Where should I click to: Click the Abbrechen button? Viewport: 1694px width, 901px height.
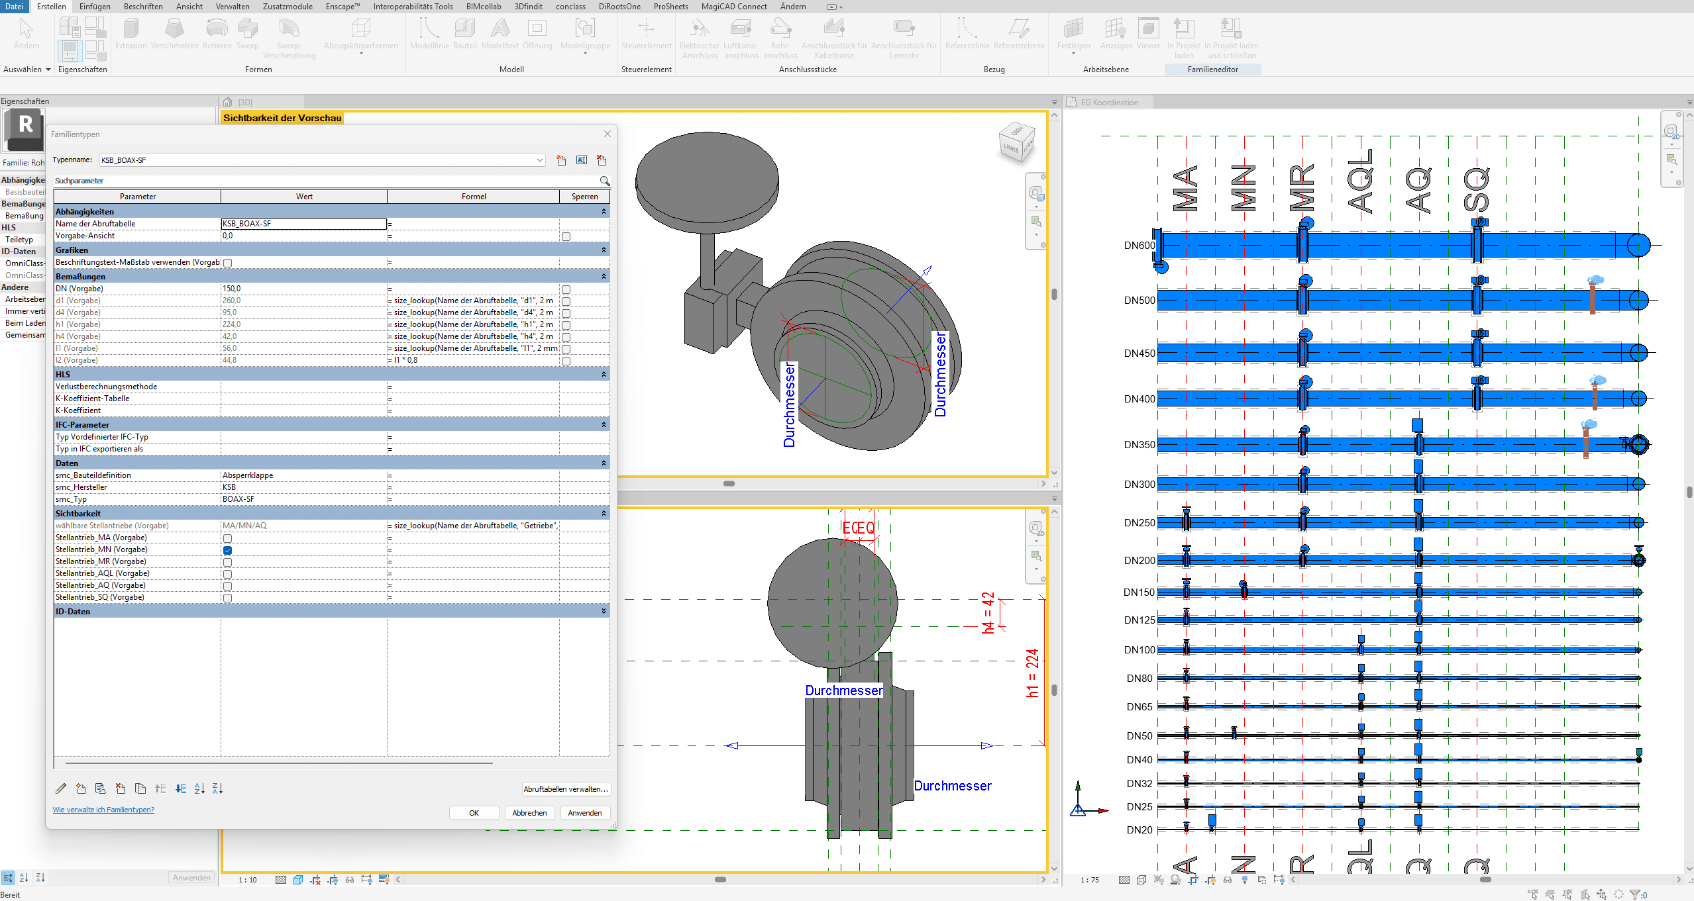(530, 813)
